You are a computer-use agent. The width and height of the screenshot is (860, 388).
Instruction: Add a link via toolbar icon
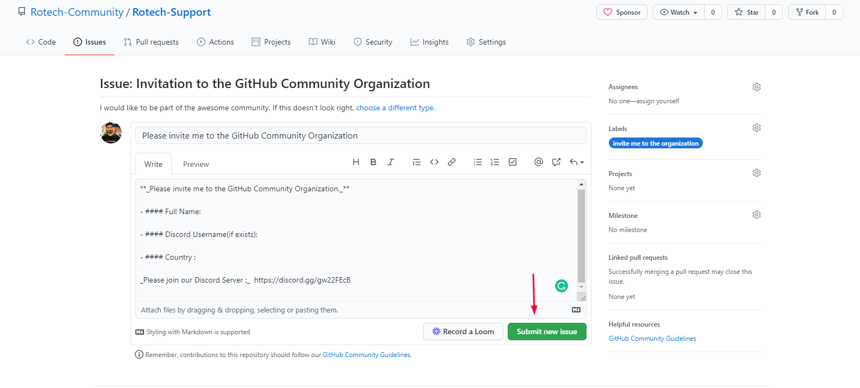pyautogui.click(x=452, y=162)
